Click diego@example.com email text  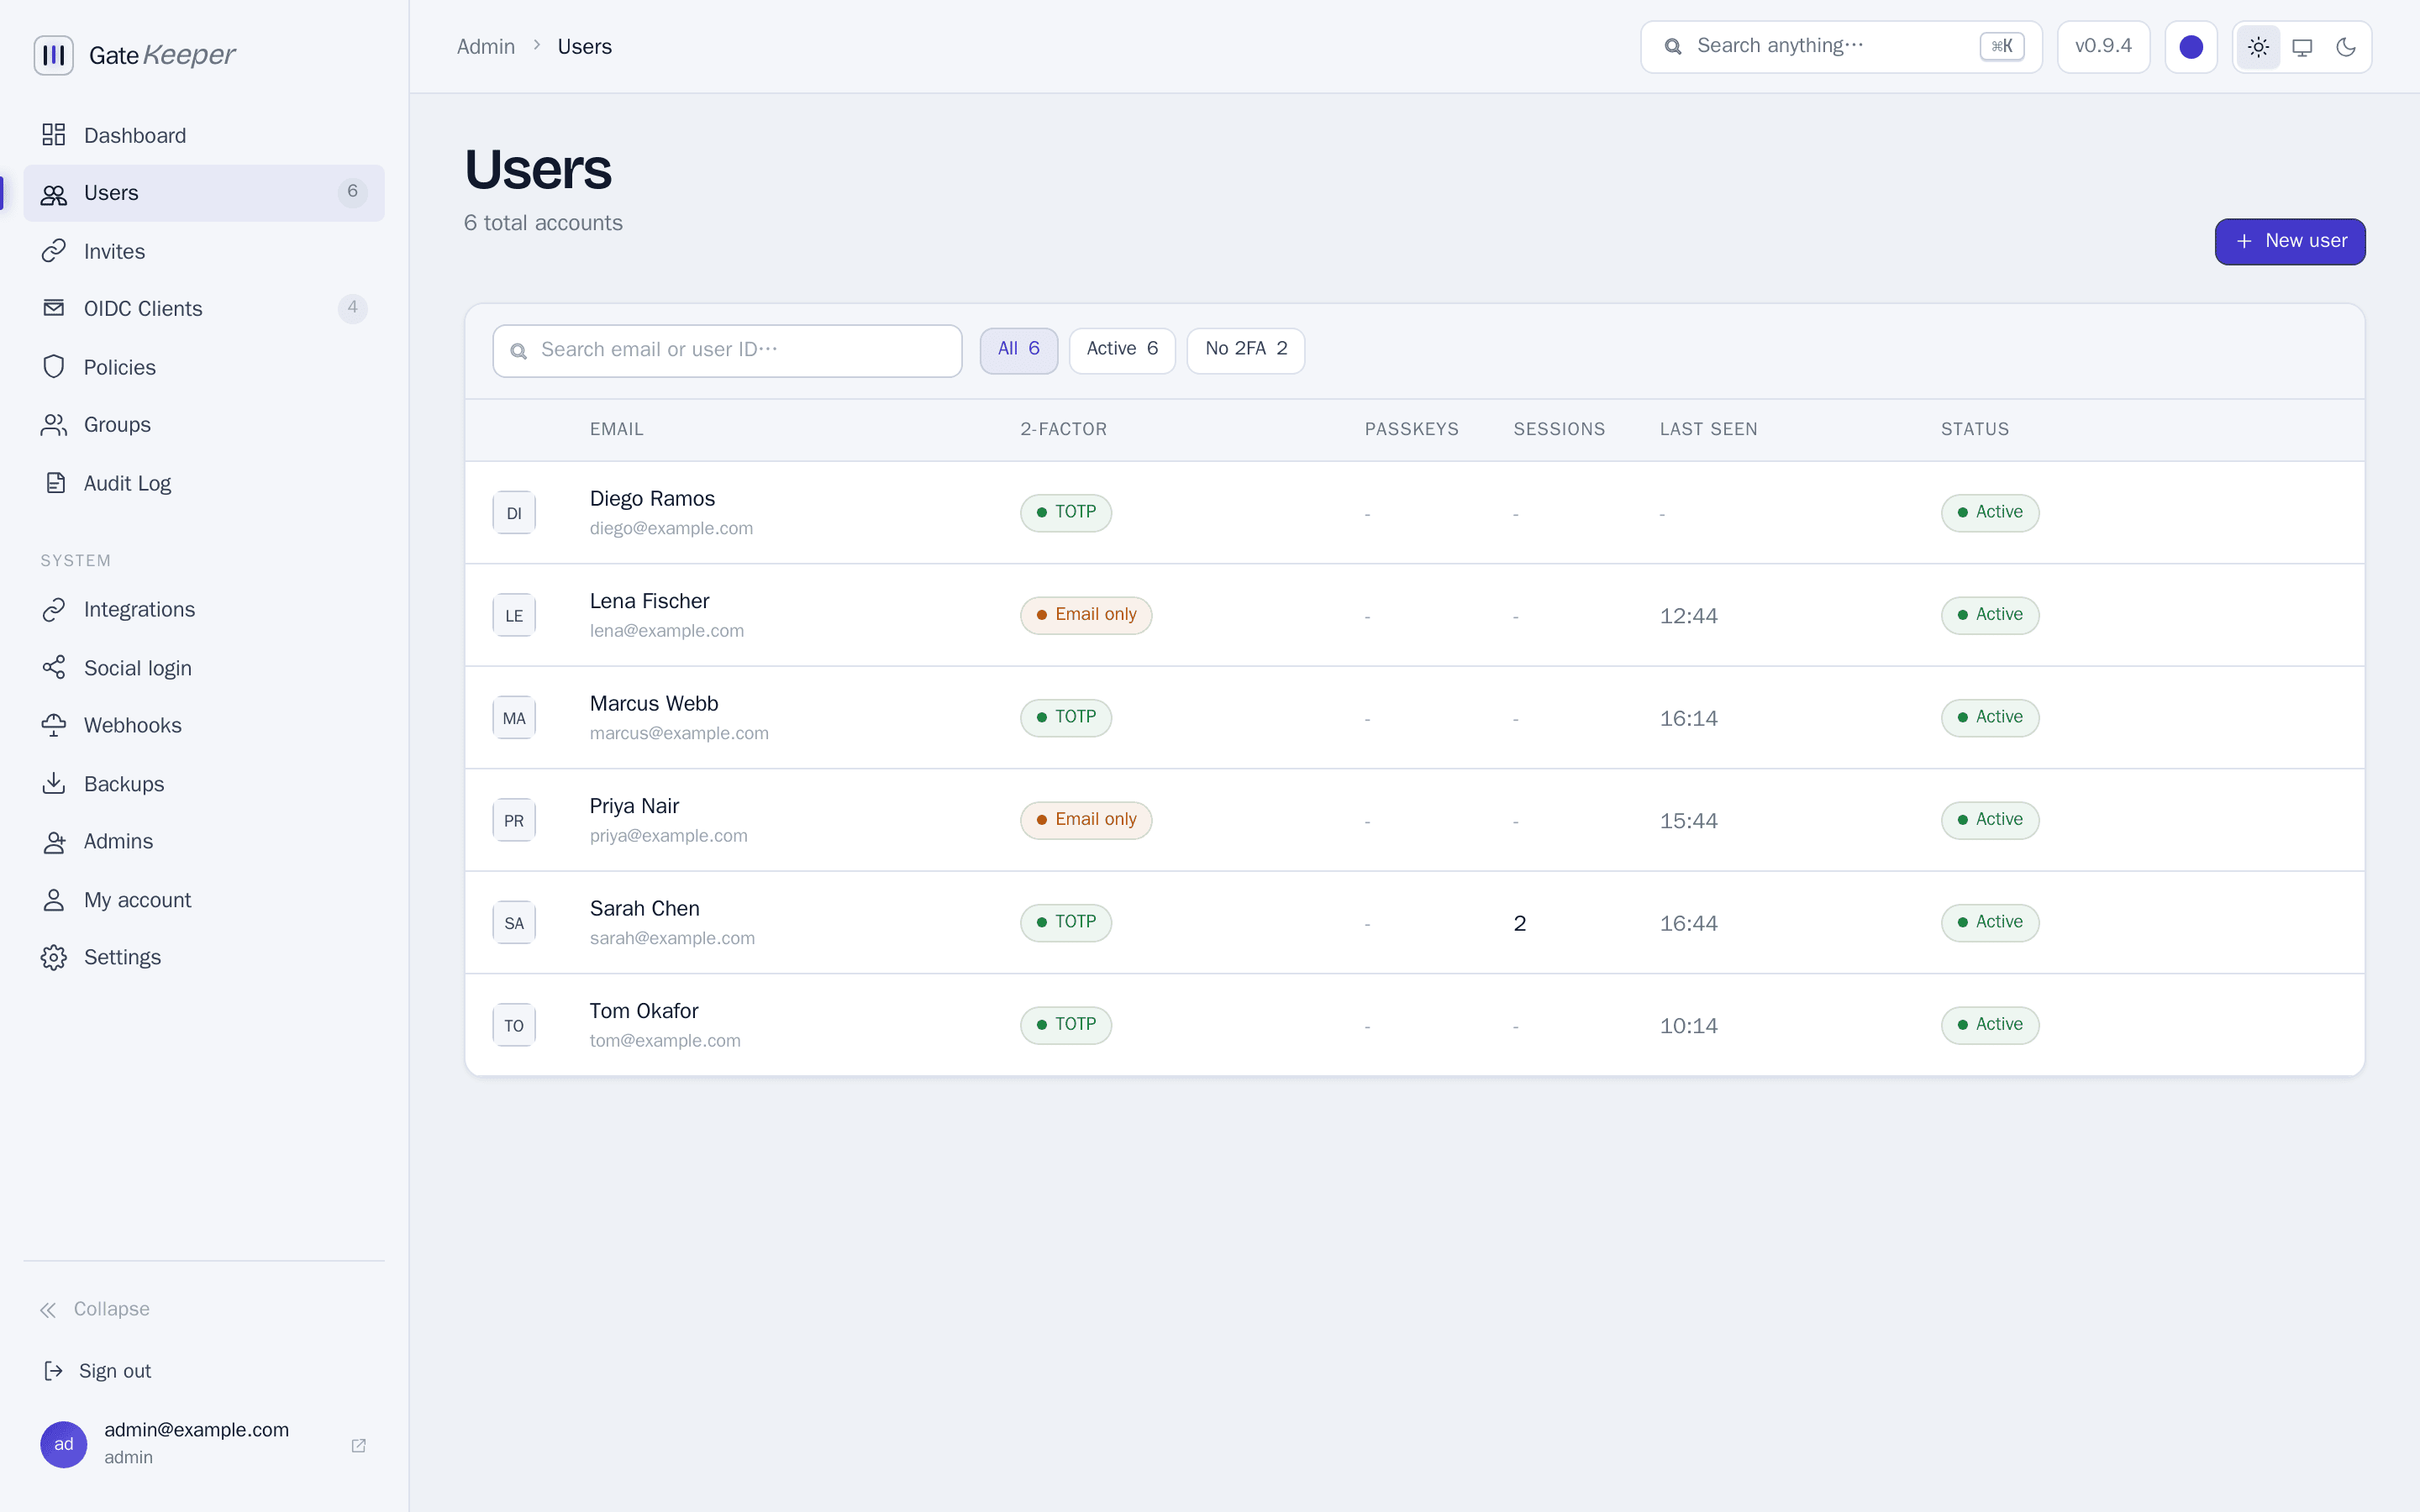tap(671, 528)
